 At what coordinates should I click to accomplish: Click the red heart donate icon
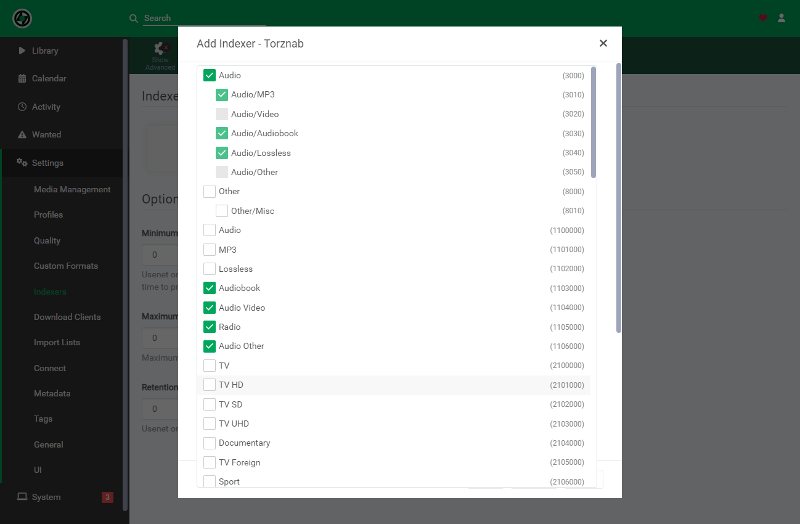[763, 18]
